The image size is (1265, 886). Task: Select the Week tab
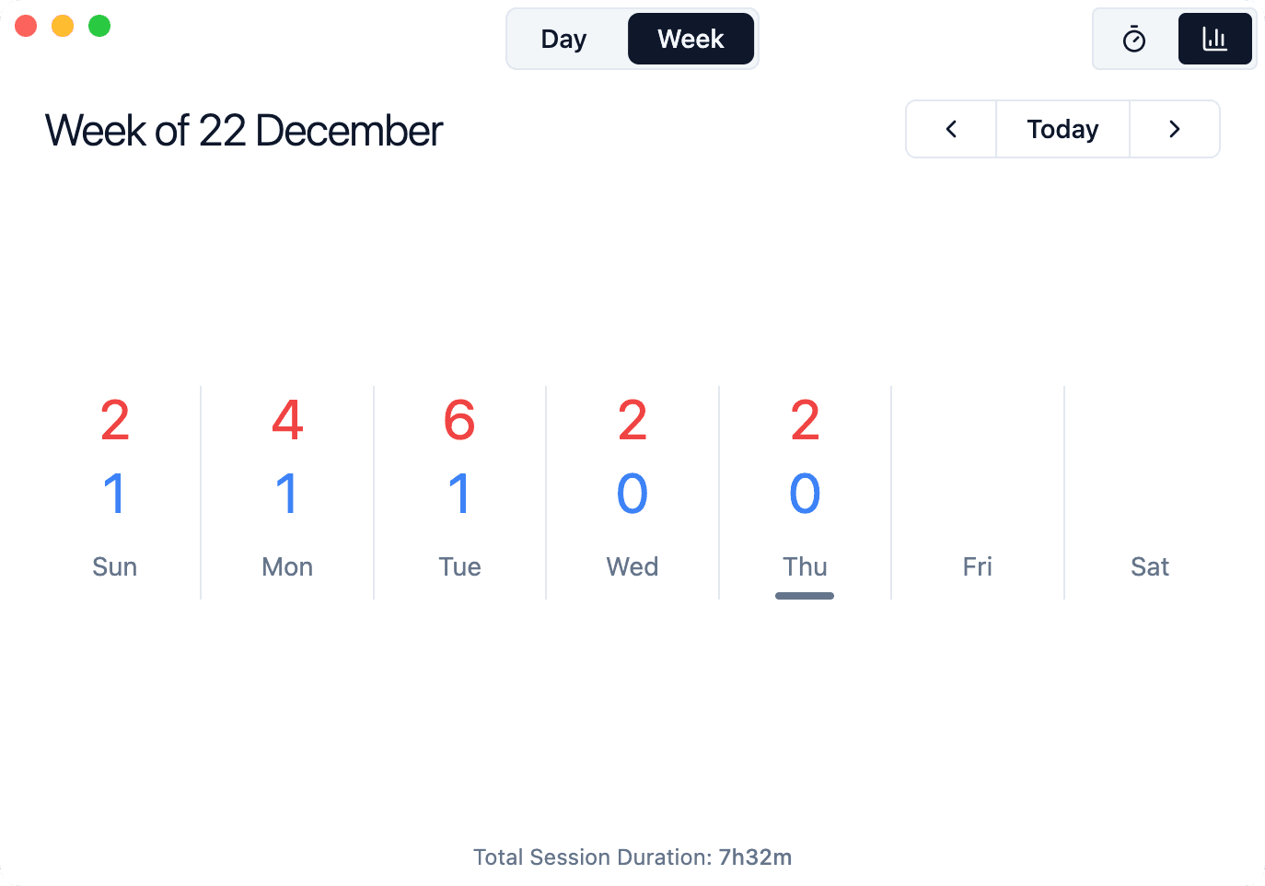pyautogui.click(x=691, y=40)
